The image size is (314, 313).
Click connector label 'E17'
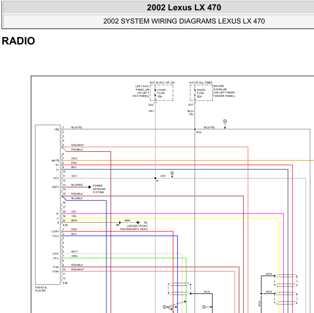pos(191,105)
